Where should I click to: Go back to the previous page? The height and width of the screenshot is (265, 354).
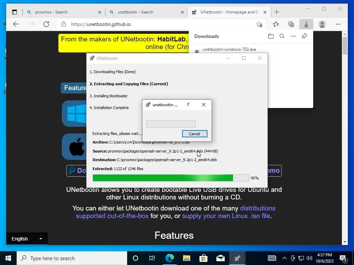16,24
